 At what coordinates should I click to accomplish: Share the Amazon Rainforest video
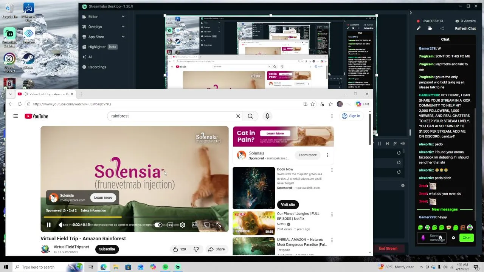point(216,249)
